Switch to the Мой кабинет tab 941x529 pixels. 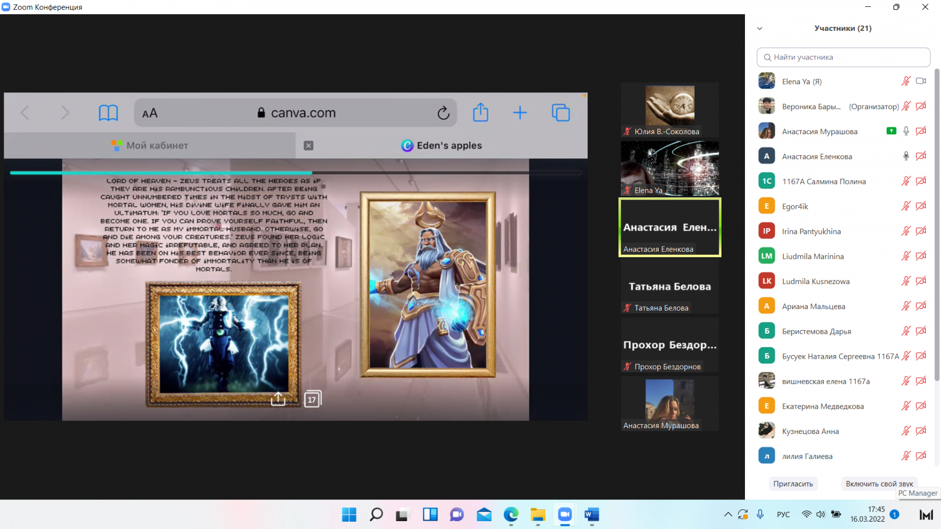tap(150, 145)
